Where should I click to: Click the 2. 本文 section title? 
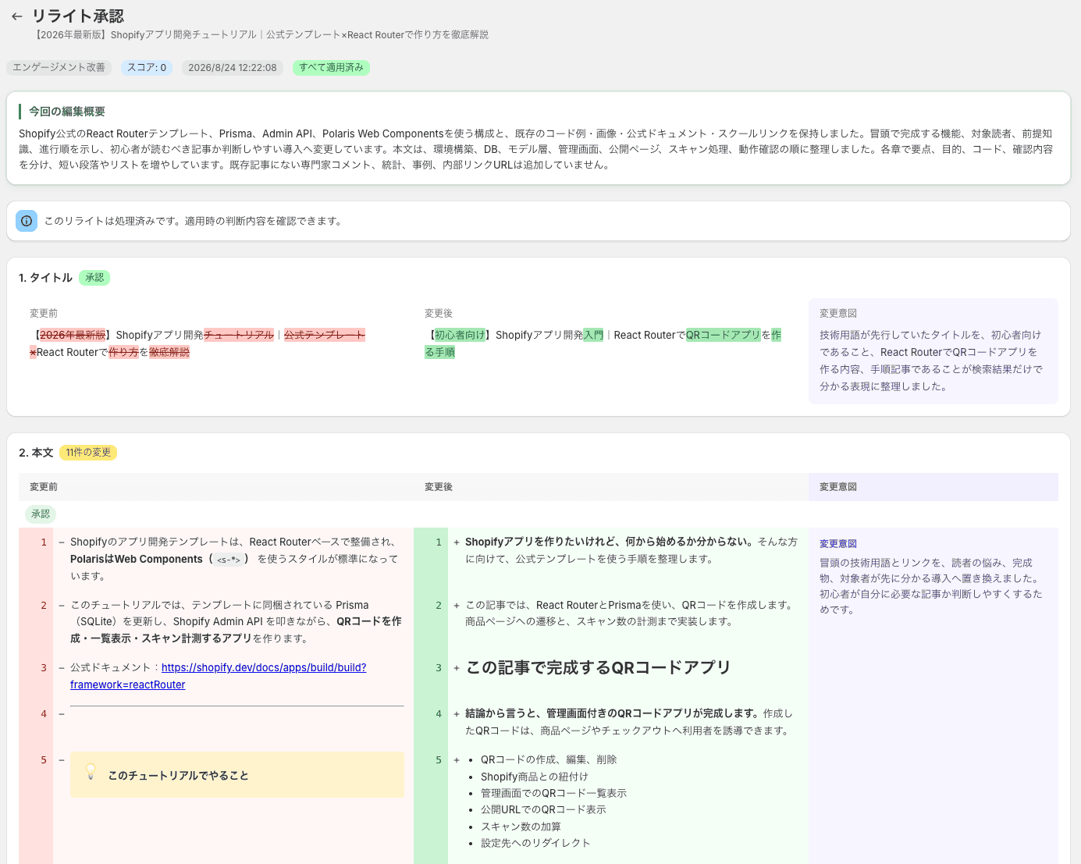36,453
